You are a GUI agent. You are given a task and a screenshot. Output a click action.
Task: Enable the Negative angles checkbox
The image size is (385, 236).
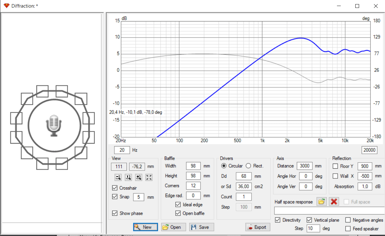pos(348,220)
